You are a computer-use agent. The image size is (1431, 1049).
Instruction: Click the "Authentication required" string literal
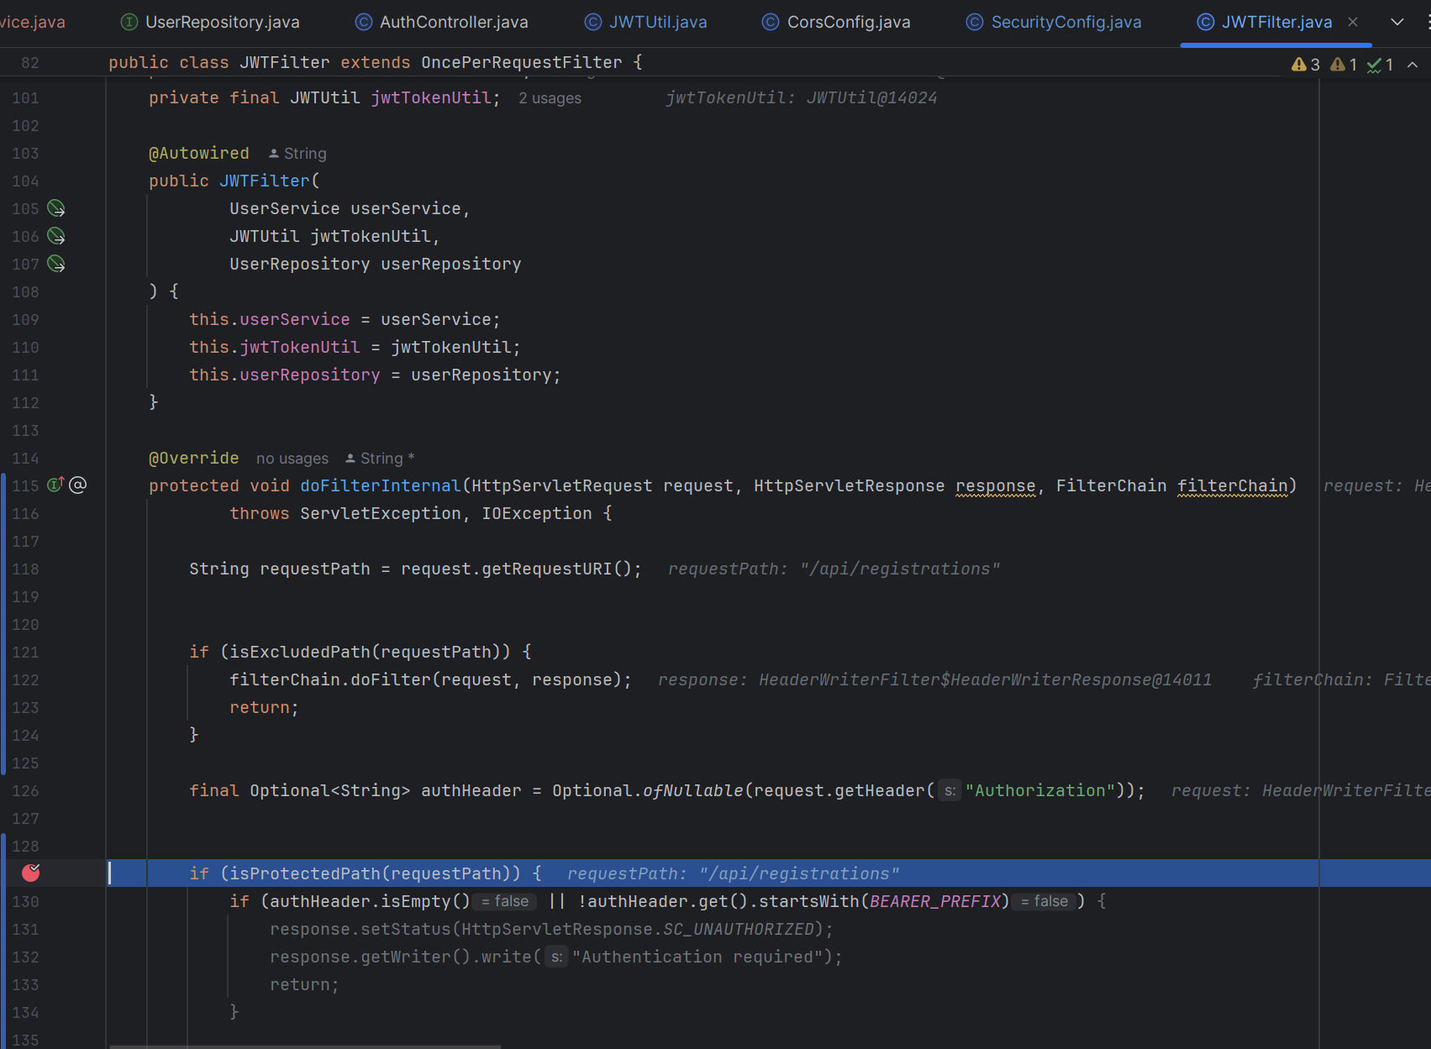pos(697,957)
